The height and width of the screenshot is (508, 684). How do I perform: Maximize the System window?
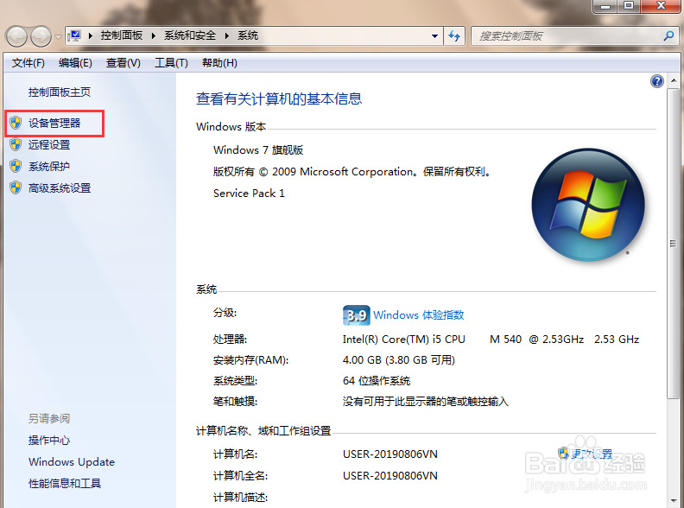628,6
